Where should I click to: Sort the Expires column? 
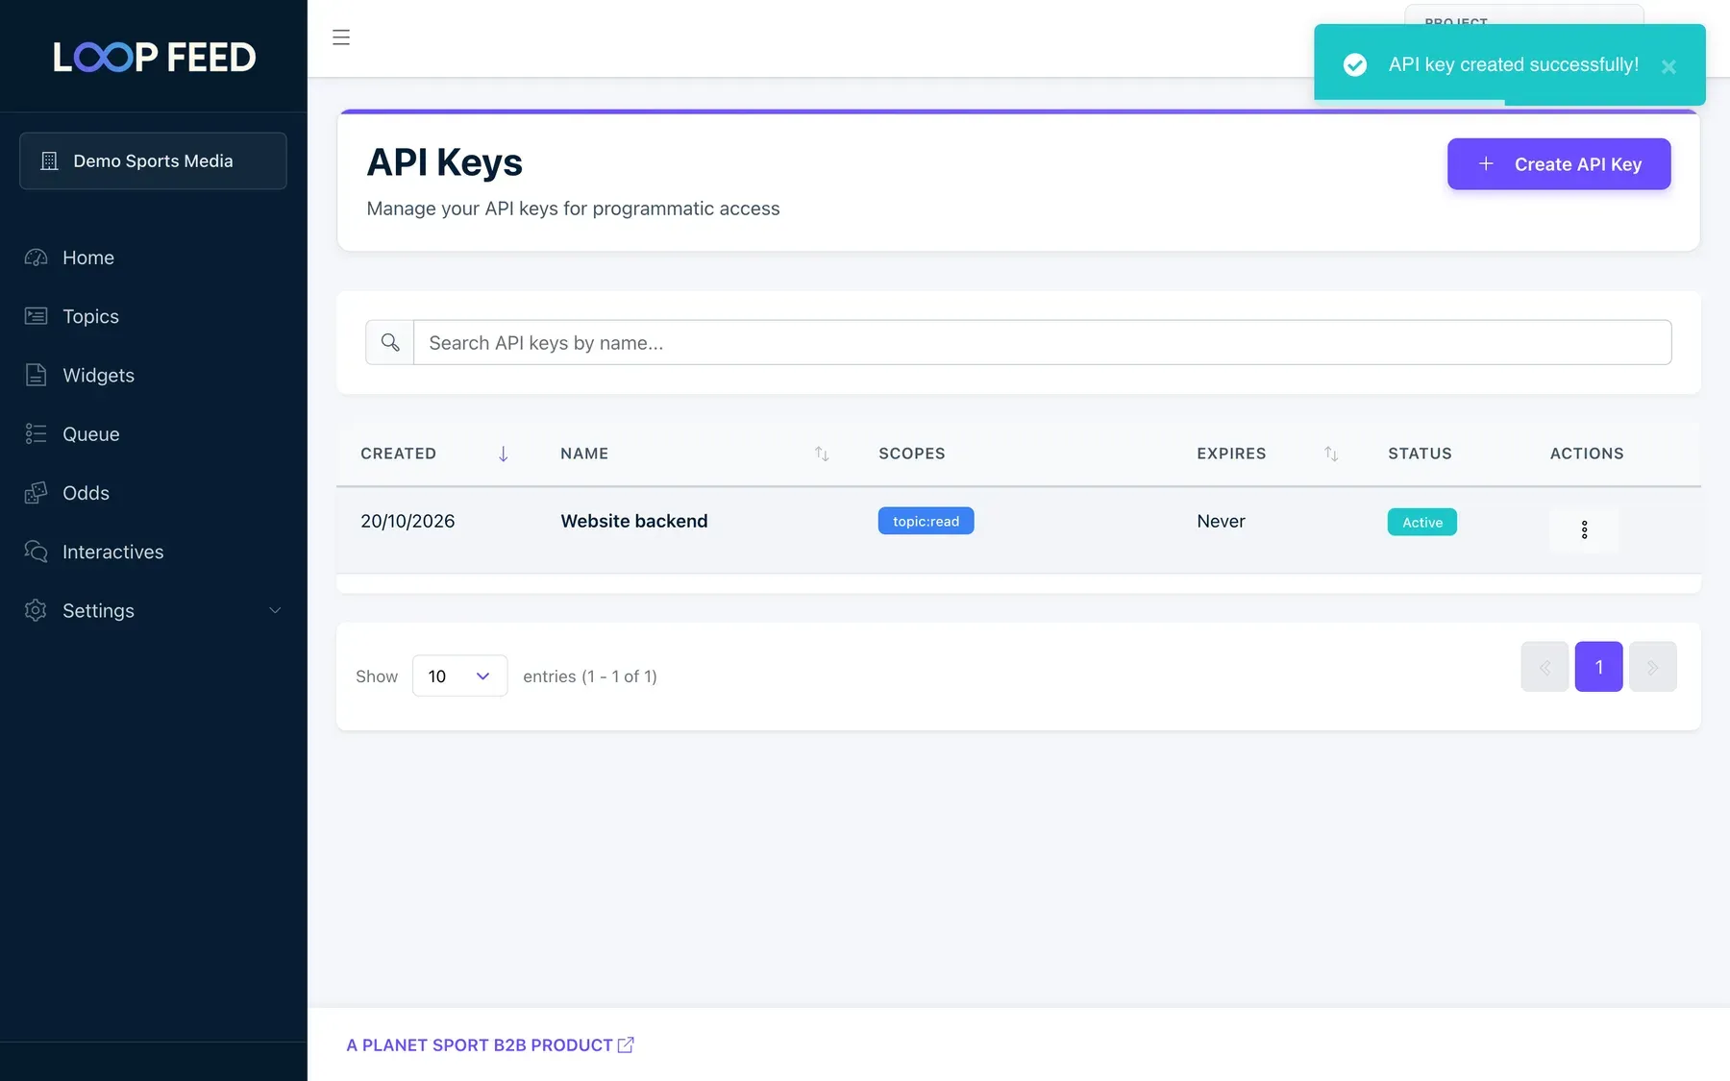(1331, 454)
